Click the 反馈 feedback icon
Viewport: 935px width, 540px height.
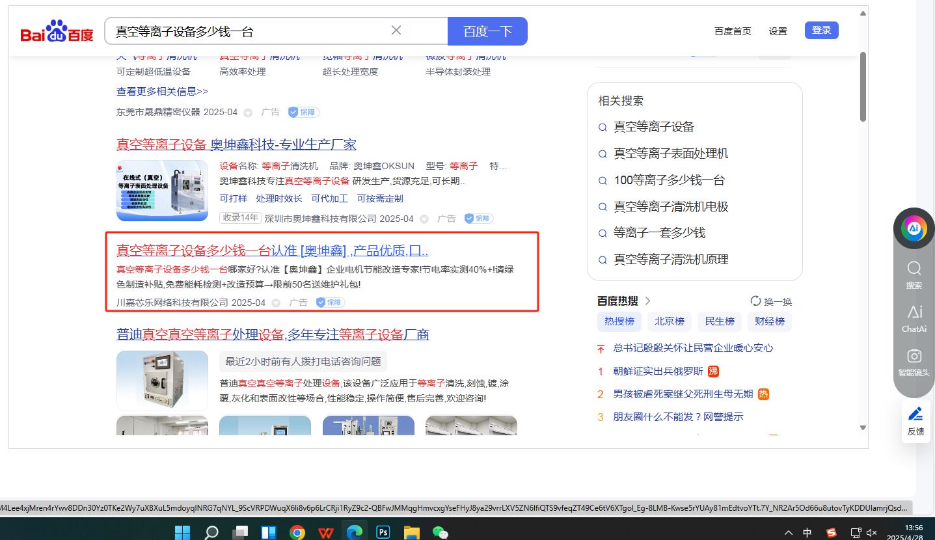tap(915, 421)
